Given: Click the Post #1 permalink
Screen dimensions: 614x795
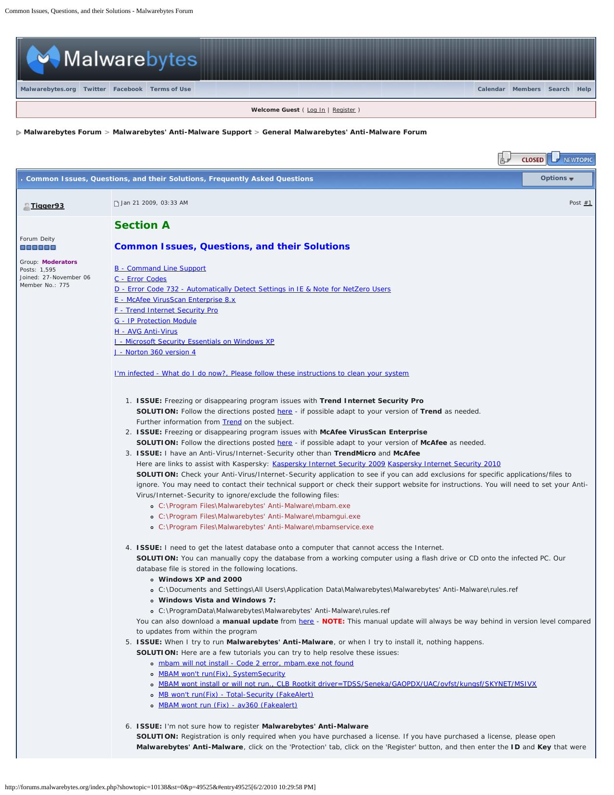Looking at the screenshot, I should pyautogui.click(x=588, y=203).
